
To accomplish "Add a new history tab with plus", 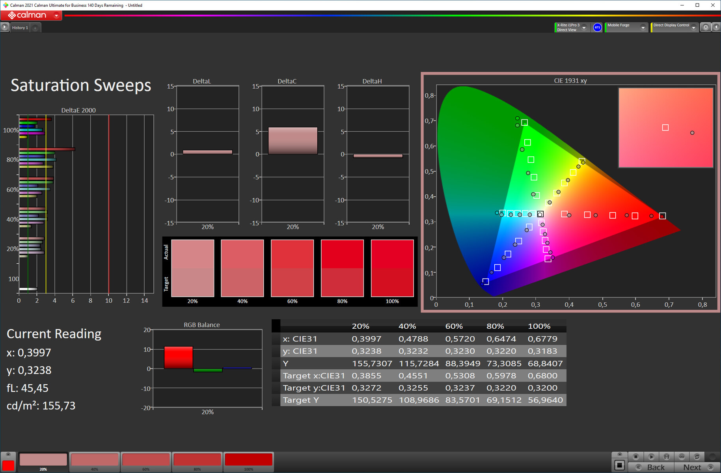I will 35,28.
